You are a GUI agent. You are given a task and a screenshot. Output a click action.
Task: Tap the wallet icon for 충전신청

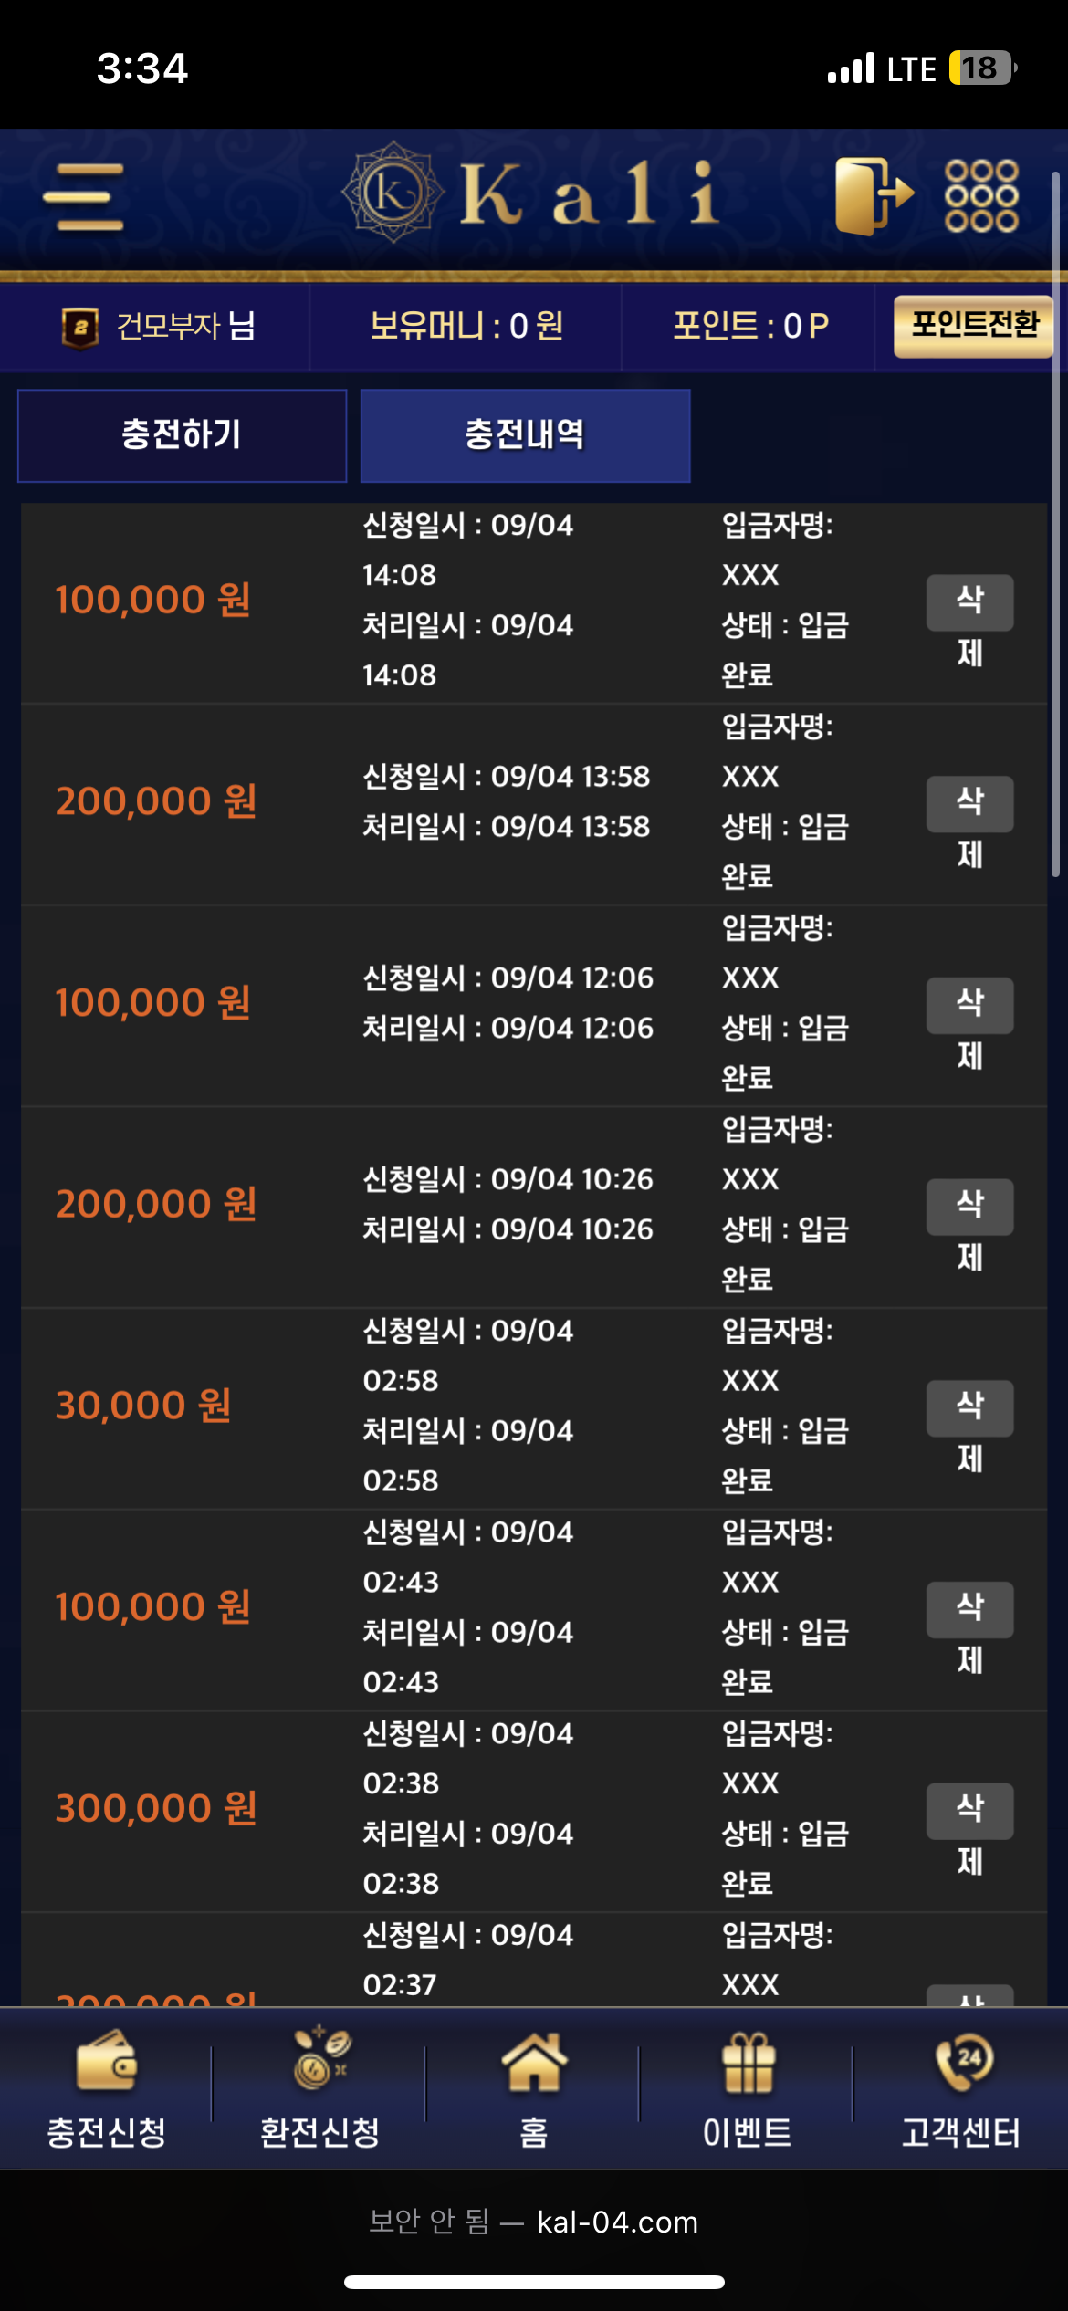tap(107, 2061)
